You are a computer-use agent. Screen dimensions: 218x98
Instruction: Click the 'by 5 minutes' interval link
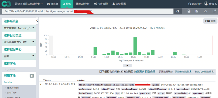point(157,28)
